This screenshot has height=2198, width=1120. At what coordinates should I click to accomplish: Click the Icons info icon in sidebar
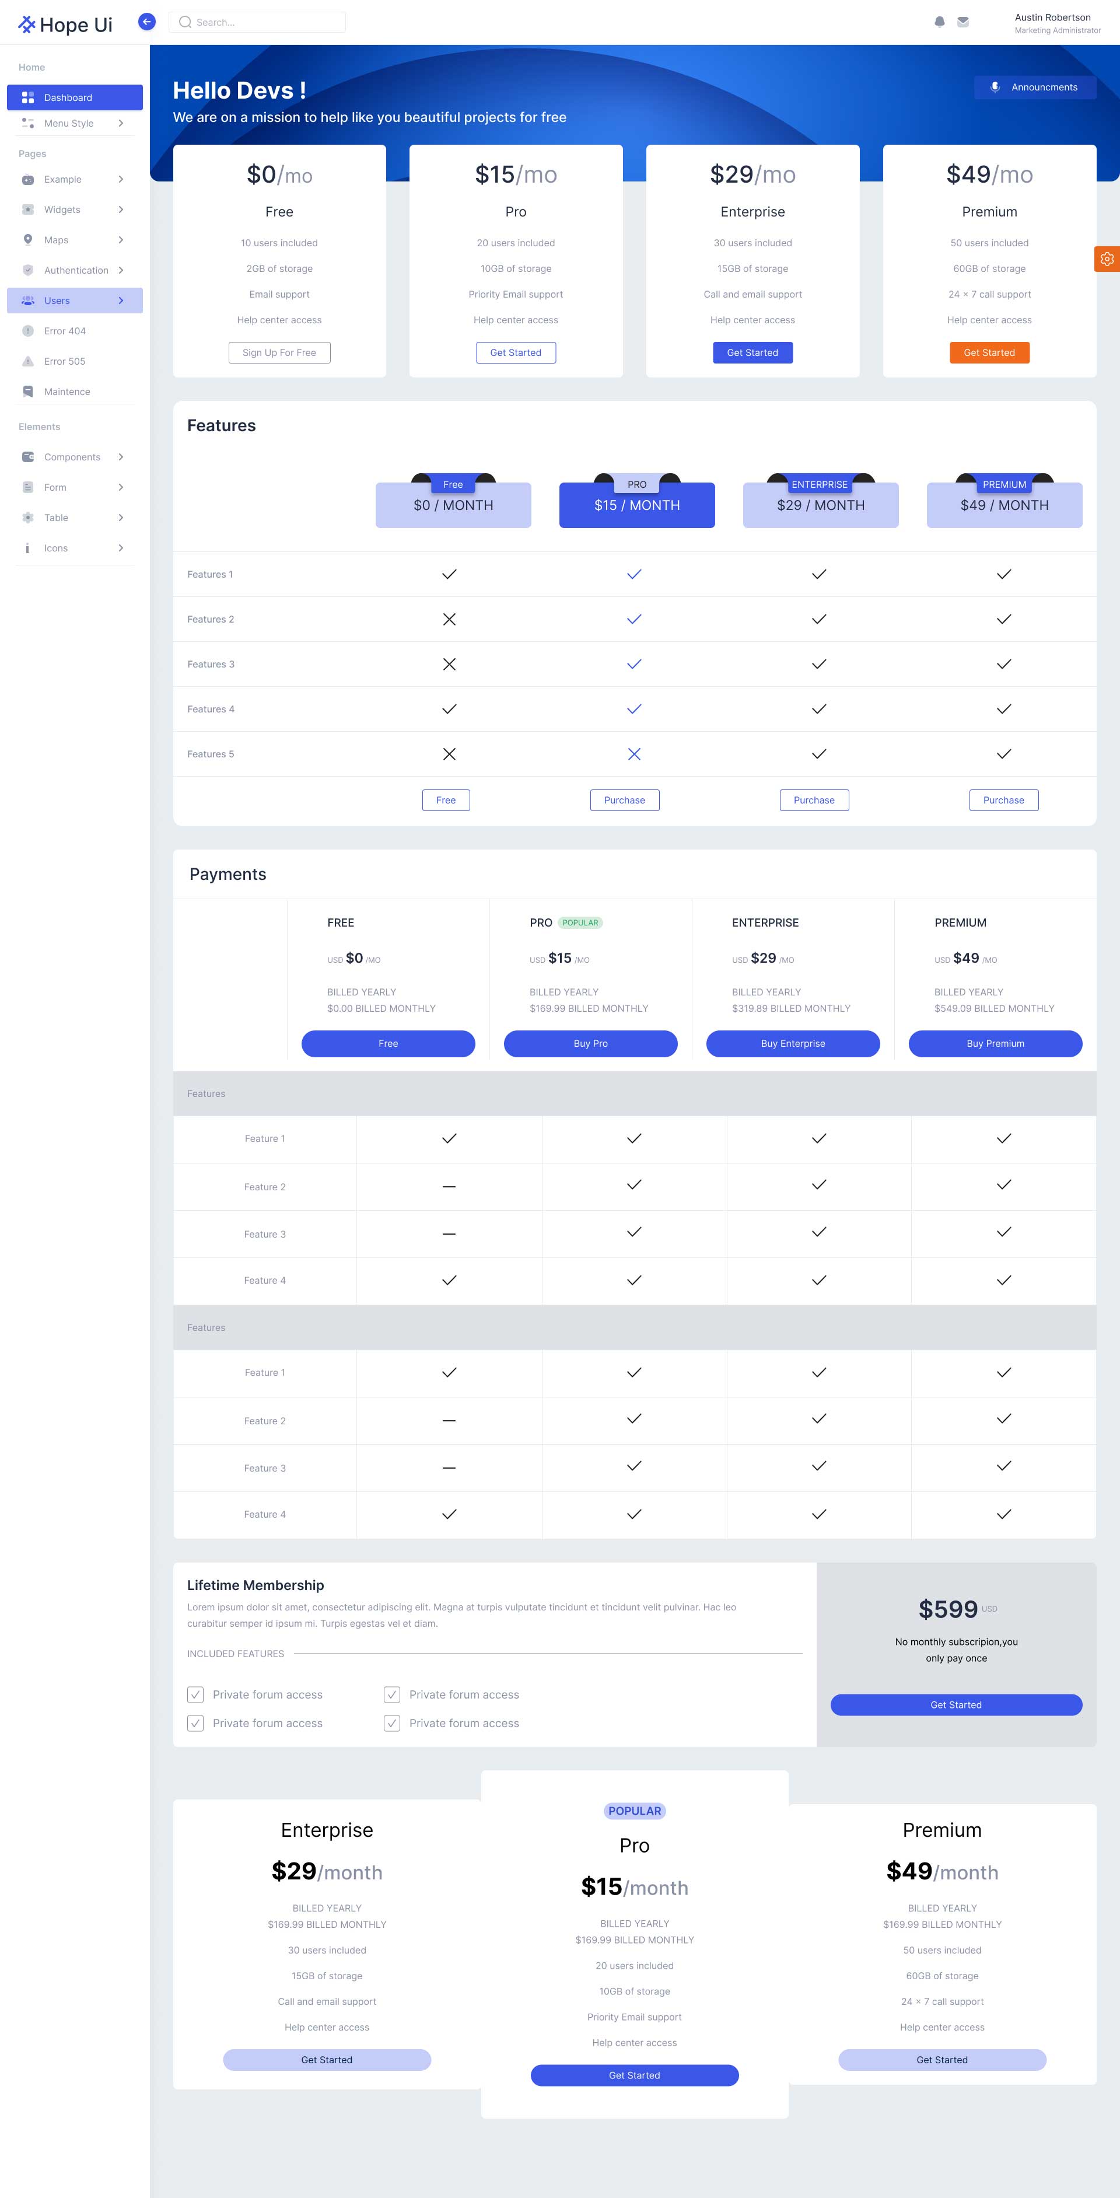click(28, 548)
